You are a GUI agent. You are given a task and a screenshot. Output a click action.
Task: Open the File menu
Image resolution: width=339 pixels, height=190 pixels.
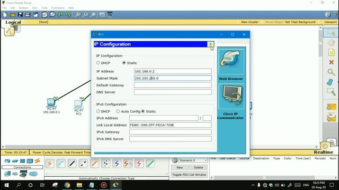(4, 8)
